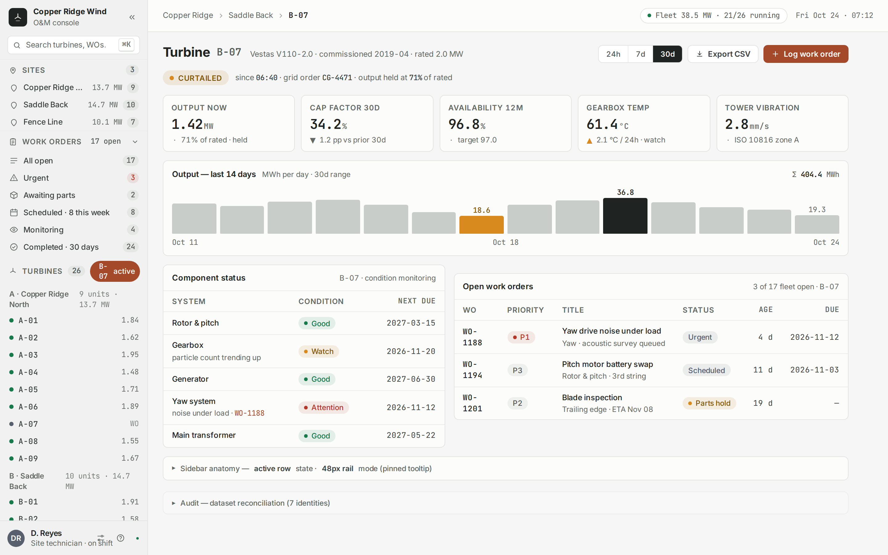The width and height of the screenshot is (888, 555).
Task: Expand Audit dataset reconciliation section
Action: click(505, 503)
